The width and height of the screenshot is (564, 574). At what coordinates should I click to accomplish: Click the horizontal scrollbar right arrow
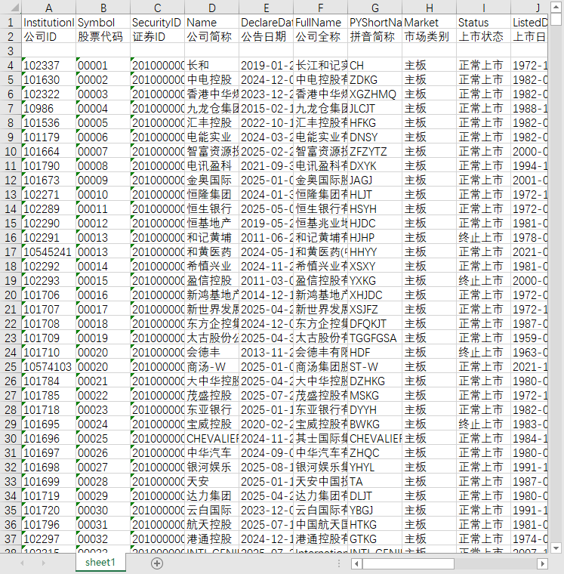pyautogui.click(x=542, y=563)
